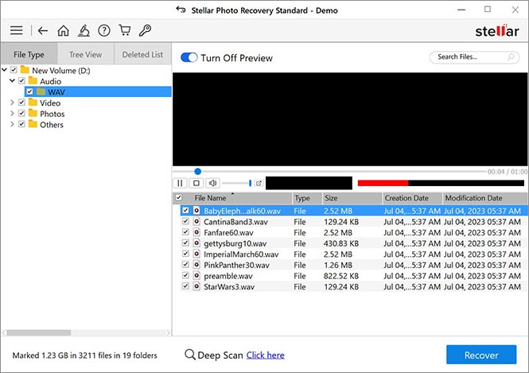Go back with the arrow icon

point(42,31)
